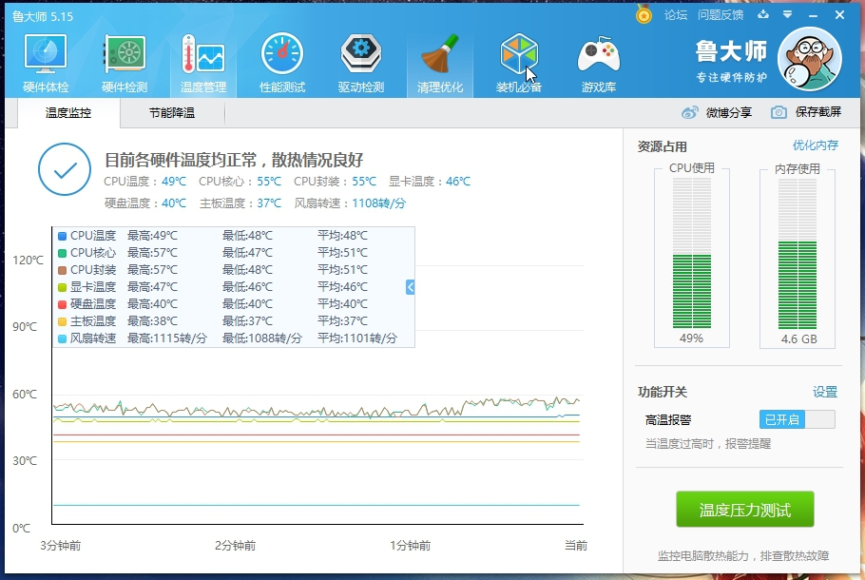This screenshot has height=580, width=865.
Task: Click 硬盘温度 red legend swatch
Action: click(x=63, y=304)
